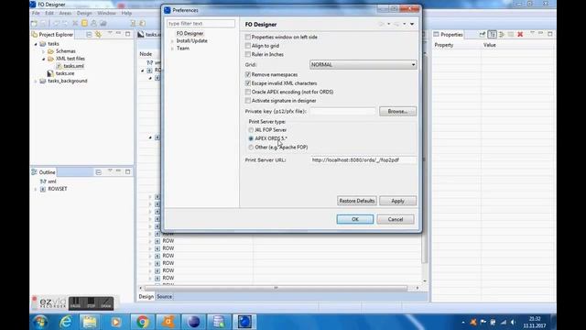Open Google Chrome from taskbar

coord(142,322)
